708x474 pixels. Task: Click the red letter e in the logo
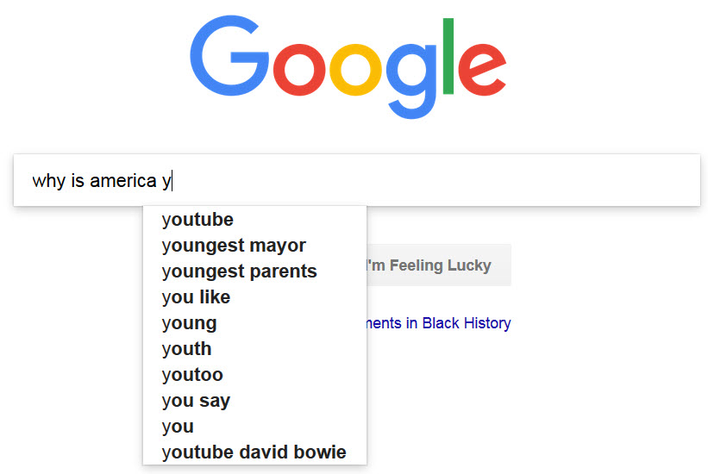coord(482,69)
